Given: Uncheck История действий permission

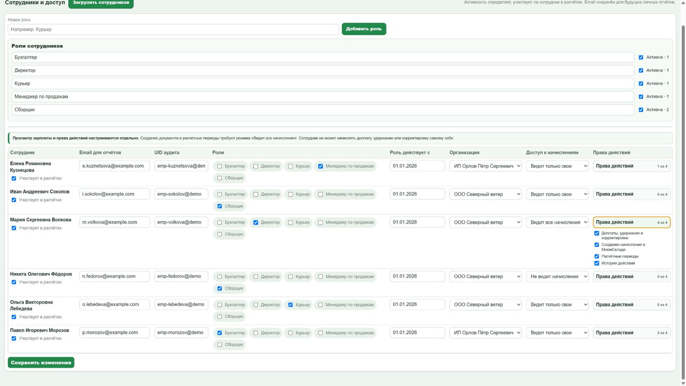Looking at the screenshot, I should pyautogui.click(x=596, y=263).
